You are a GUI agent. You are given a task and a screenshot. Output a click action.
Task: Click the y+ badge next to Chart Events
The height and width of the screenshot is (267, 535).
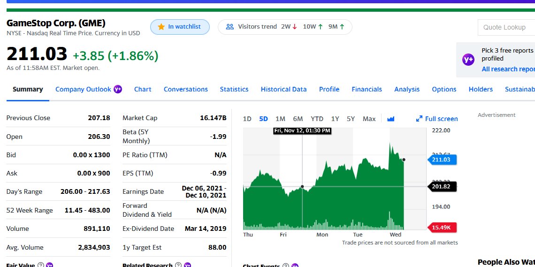295,266
